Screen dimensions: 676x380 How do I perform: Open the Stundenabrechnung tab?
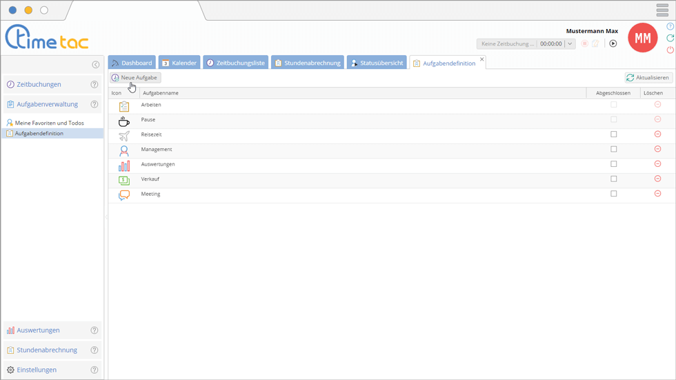tap(308, 63)
